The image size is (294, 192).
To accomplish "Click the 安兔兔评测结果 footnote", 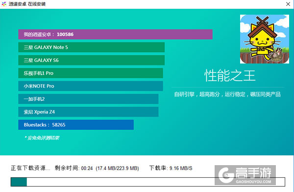I will (42, 138).
